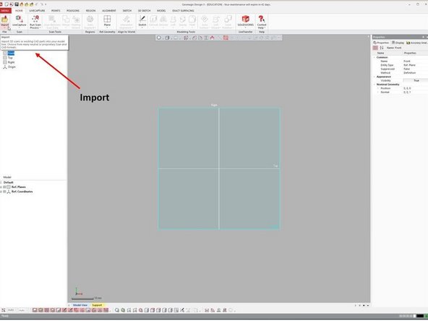The width and height of the screenshot is (428, 321).
Task: Click the SOLIDWORKS LiveTransfer icon
Action: pyautogui.click(x=245, y=21)
